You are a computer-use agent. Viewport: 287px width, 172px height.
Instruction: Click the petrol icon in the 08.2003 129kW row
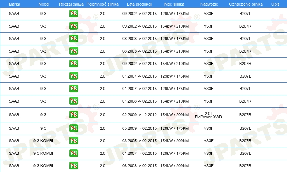point(73,39)
